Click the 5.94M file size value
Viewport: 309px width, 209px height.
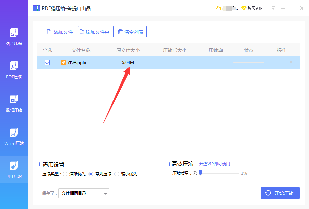click(x=128, y=62)
